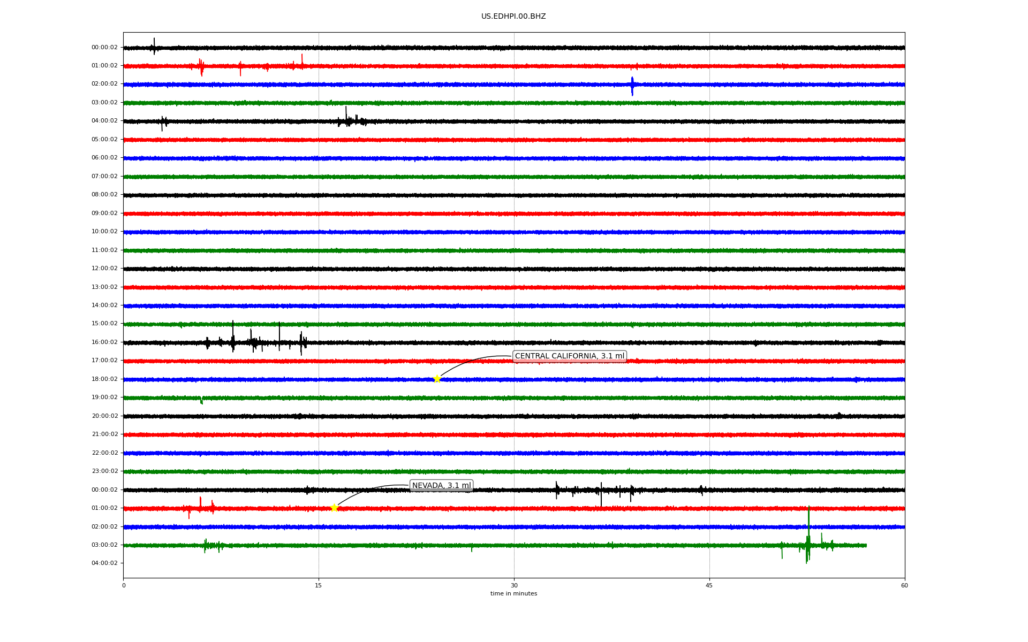Click the US.EDHPI.00.BHZ plot title
This screenshot has height=642, width=1028.
513,17
